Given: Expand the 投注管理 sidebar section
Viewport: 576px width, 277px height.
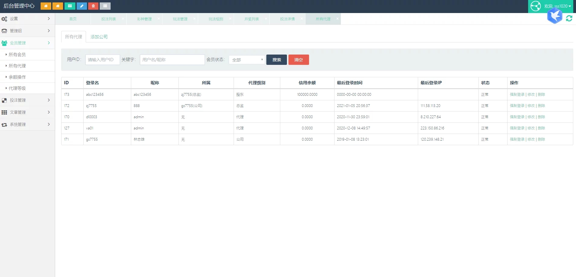Looking at the screenshot, I should click(27, 100).
